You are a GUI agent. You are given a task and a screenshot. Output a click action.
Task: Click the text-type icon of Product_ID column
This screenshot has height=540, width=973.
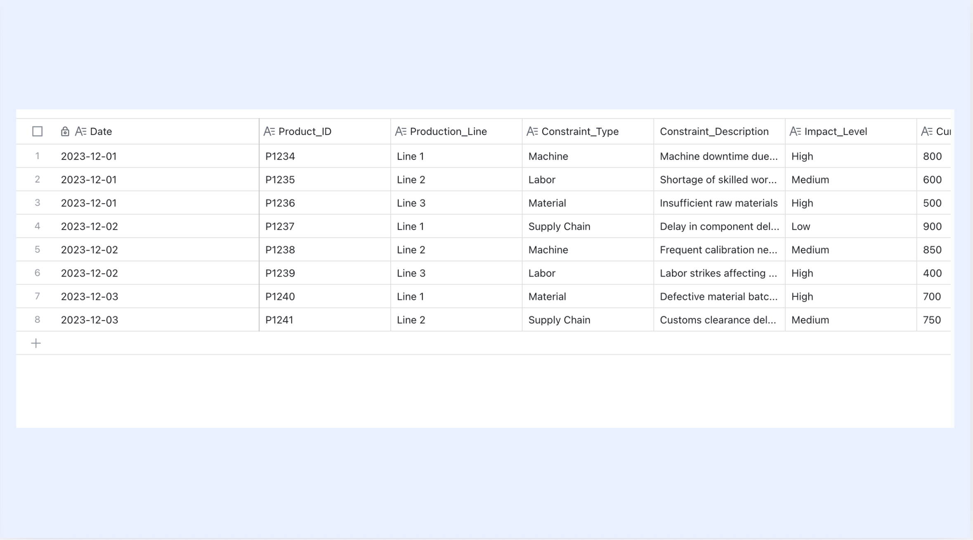tap(269, 131)
